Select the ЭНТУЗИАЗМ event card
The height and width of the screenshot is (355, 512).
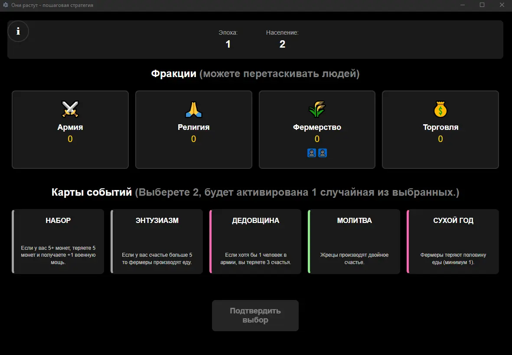[157, 242]
